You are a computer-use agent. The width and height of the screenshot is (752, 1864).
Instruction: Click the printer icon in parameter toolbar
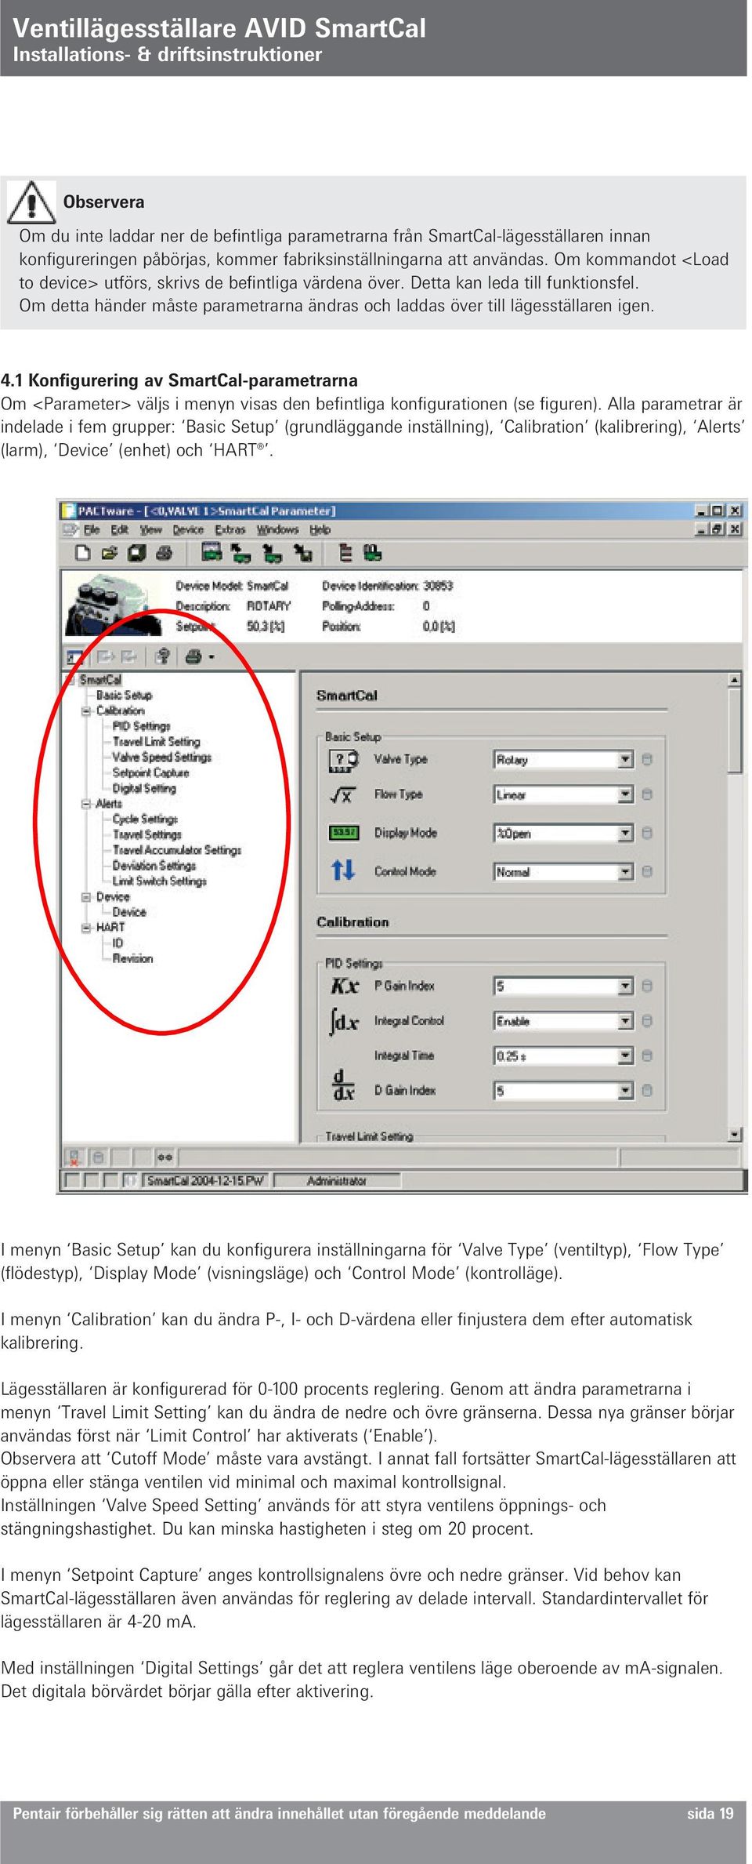(193, 656)
